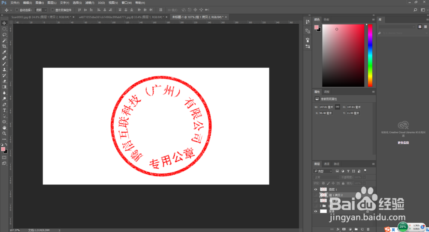429x232 pixels.
Task: Select the Crop tool
Action: pos(4,46)
